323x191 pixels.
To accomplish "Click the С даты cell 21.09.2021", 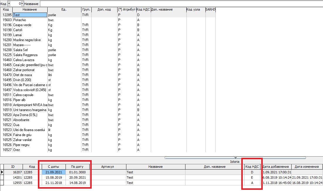I will (x=54, y=172).
